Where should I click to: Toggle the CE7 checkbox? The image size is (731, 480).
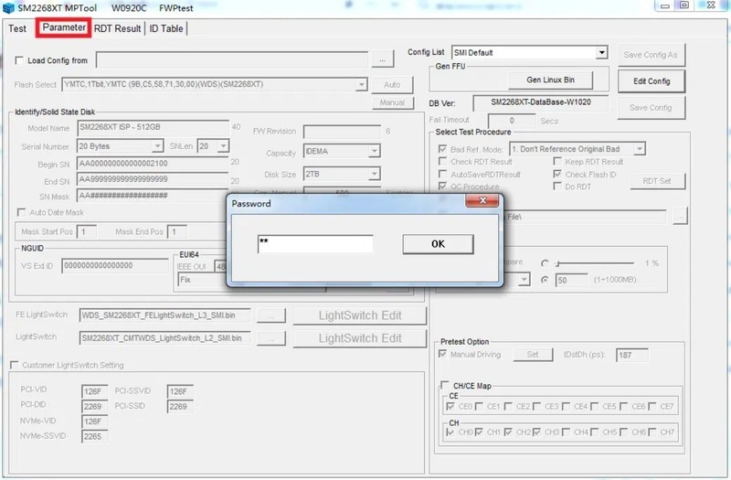click(652, 406)
